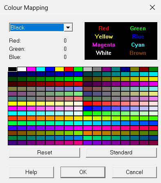
Task: Open the Black colour name dropdown arrow
Action: click(x=68, y=27)
